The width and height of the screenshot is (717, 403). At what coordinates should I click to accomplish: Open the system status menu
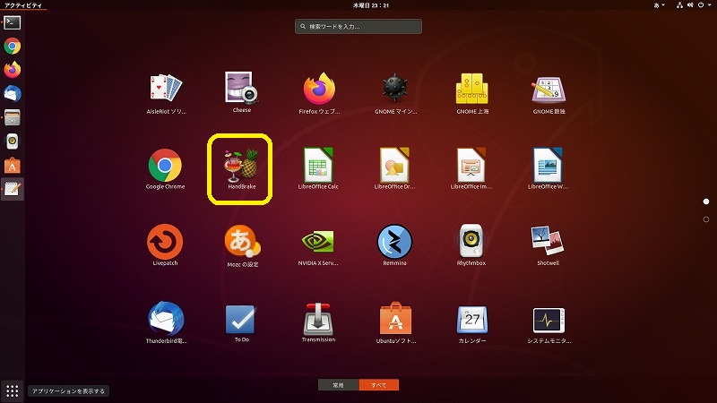point(694,5)
